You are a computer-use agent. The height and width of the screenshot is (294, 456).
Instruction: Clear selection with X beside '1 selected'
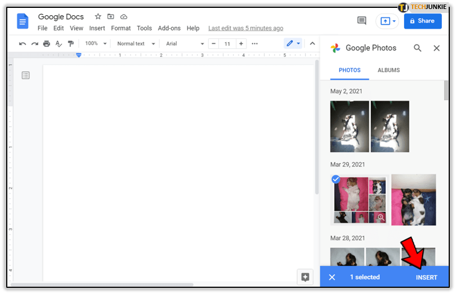pyautogui.click(x=332, y=277)
